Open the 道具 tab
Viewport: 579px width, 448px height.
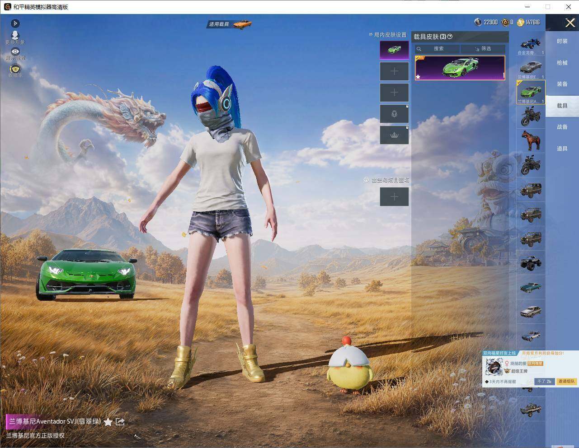(562, 149)
